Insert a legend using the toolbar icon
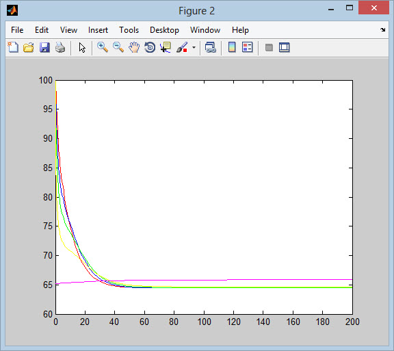394x351 pixels. 247,47
